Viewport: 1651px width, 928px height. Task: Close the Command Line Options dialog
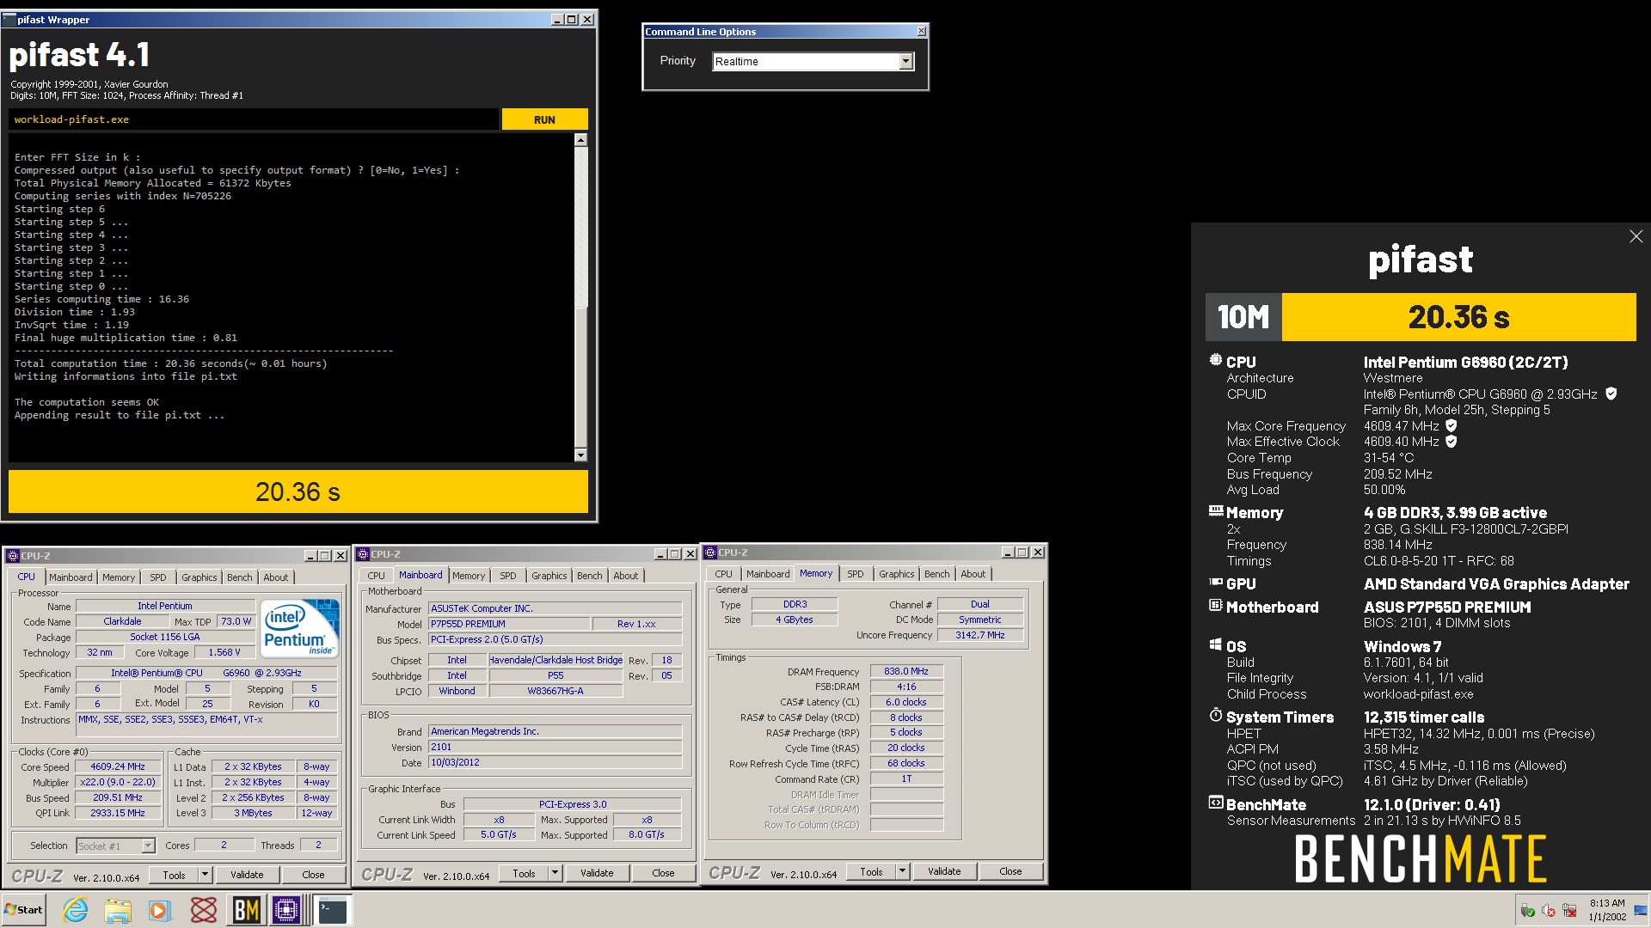pyautogui.click(x=921, y=31)
